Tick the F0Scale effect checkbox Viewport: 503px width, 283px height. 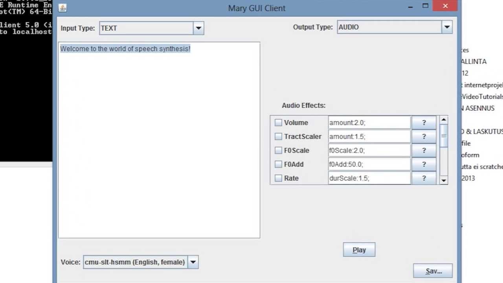click(278, 150)
